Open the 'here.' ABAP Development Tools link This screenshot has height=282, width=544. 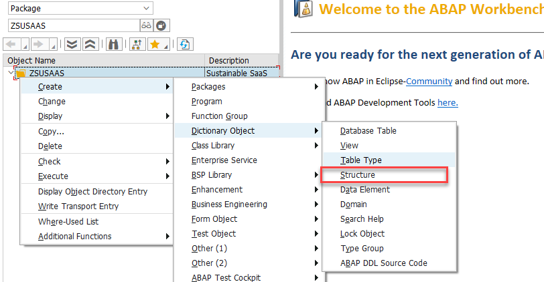tap(448, 103)
